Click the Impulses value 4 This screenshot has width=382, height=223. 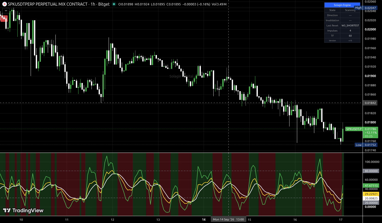tap(350, 31)
